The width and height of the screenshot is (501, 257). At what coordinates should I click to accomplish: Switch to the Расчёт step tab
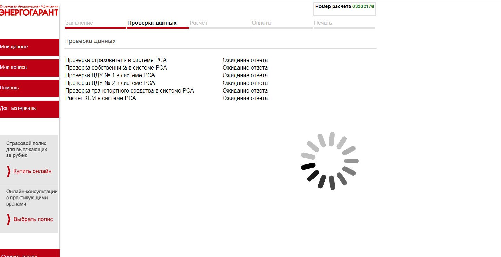click(x=199, y=23)
